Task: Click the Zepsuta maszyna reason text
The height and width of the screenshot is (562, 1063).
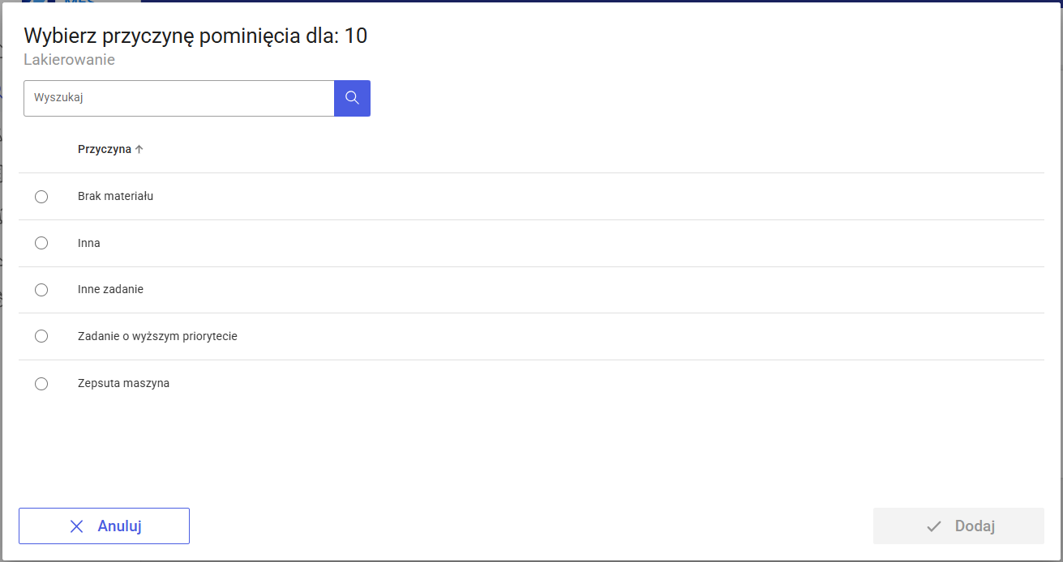Action: click(123, 383)
